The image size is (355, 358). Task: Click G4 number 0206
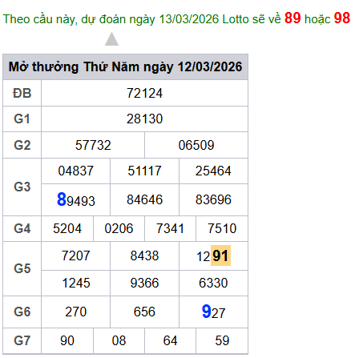119,228
